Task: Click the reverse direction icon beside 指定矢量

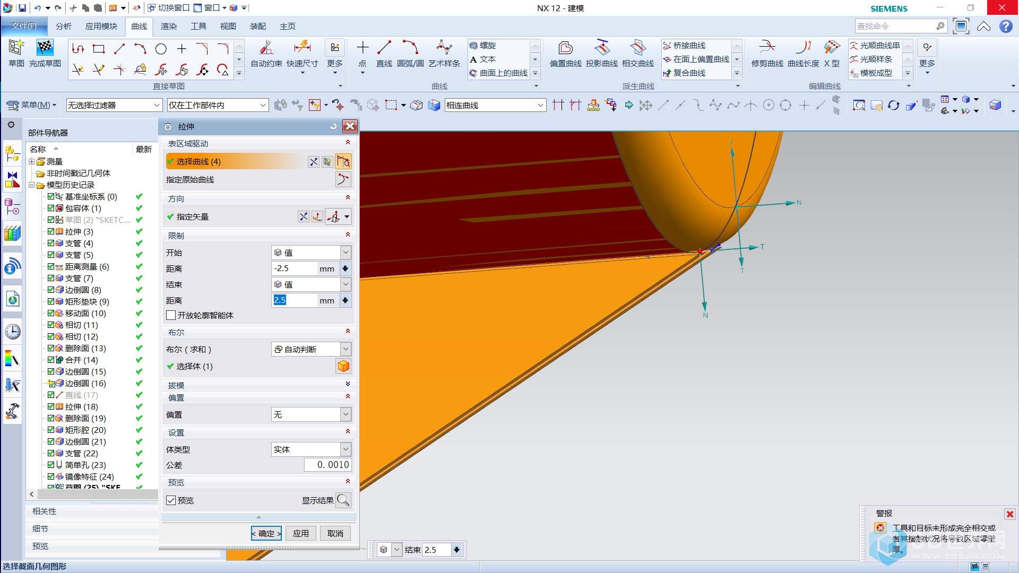Action: (x=303, y=216)
